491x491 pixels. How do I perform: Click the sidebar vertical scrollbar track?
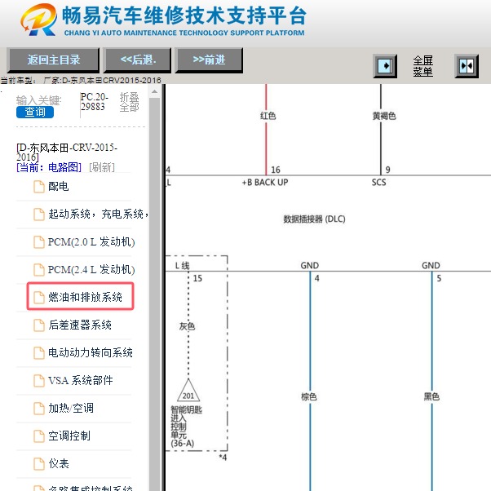(154, 294)
